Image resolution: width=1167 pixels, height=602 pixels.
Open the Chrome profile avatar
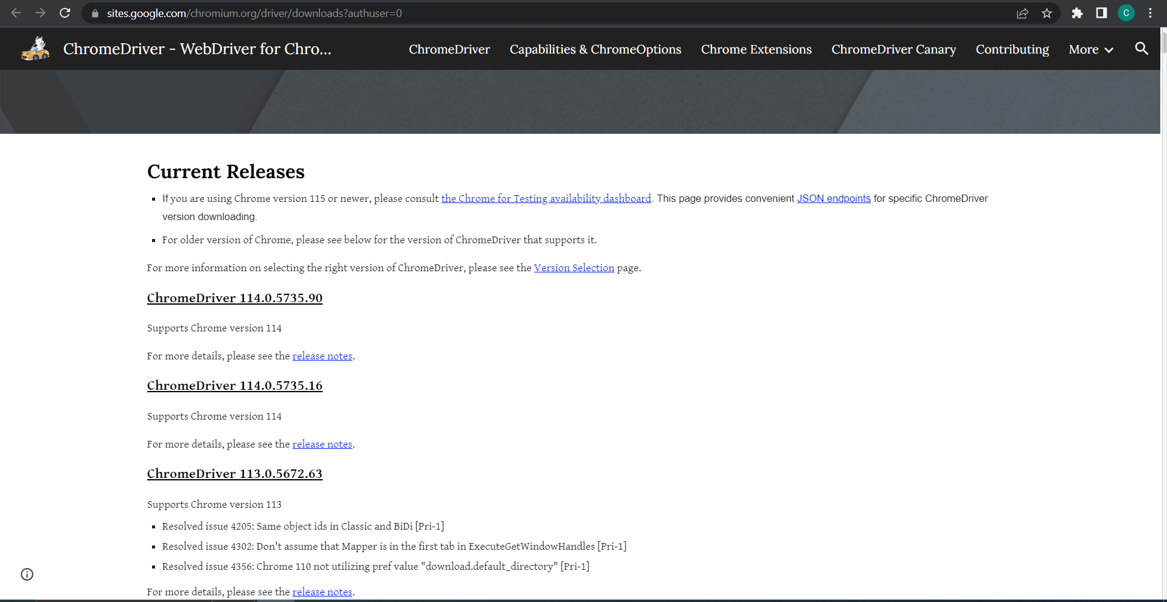coord(1126,13)
